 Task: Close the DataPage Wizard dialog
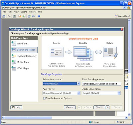coord(122,29)
